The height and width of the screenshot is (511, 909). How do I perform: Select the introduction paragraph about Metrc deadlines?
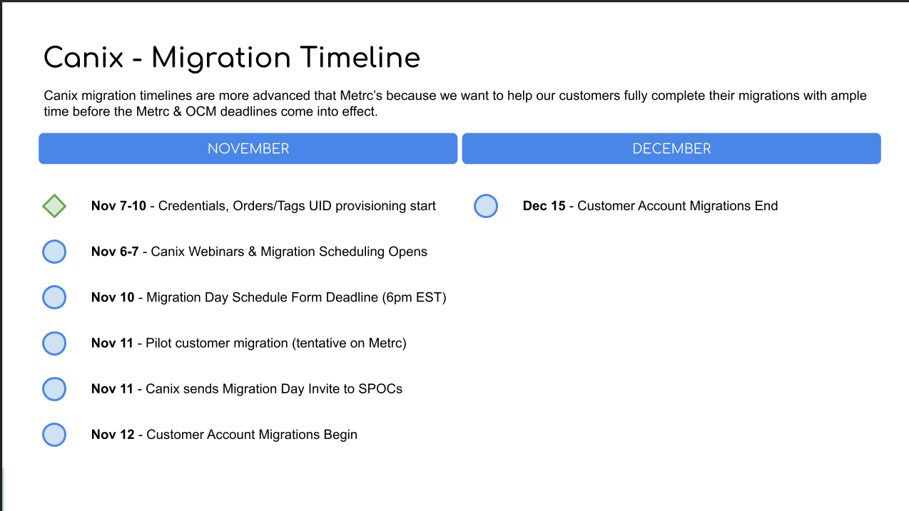pos(454,103)
